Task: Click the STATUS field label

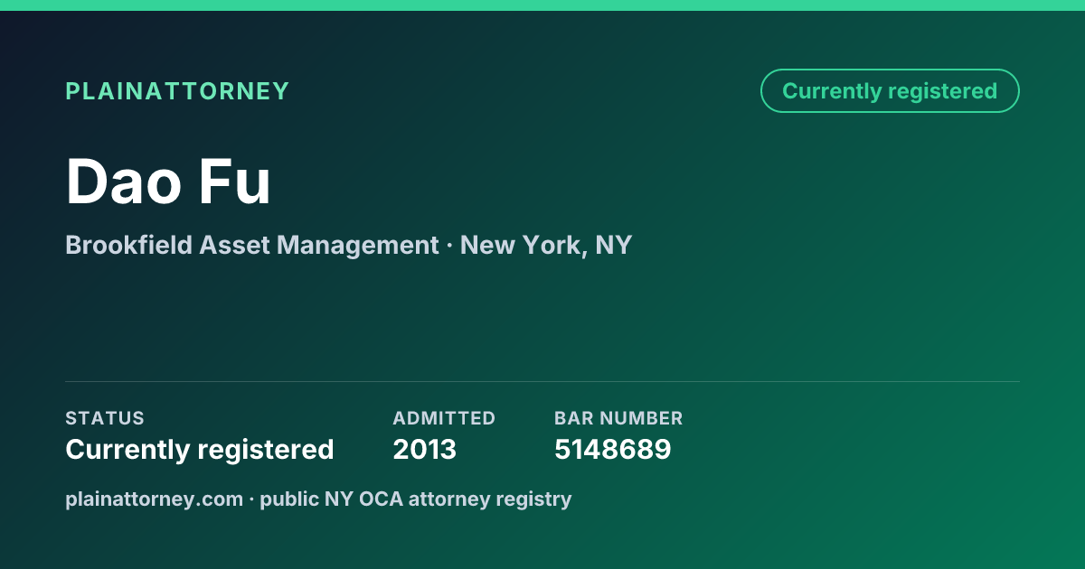Action: [105, 418]
